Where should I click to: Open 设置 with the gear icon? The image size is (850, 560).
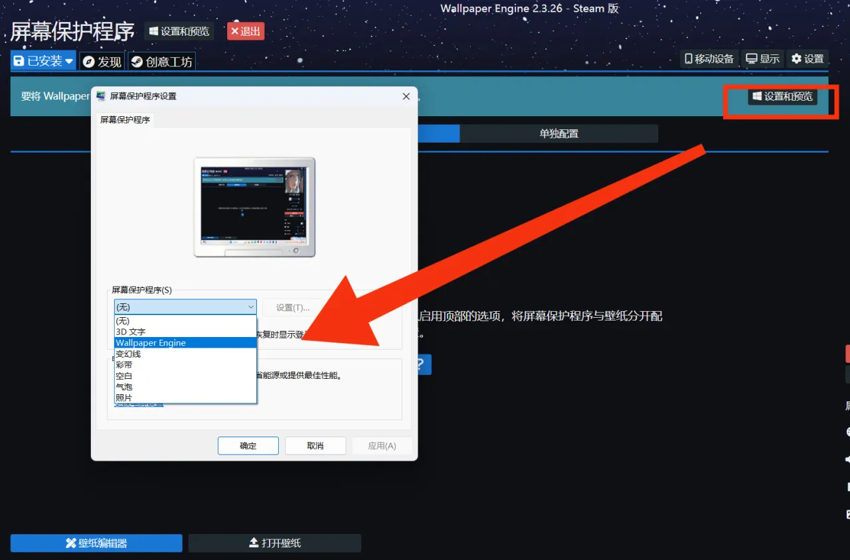tap(807, 58)
